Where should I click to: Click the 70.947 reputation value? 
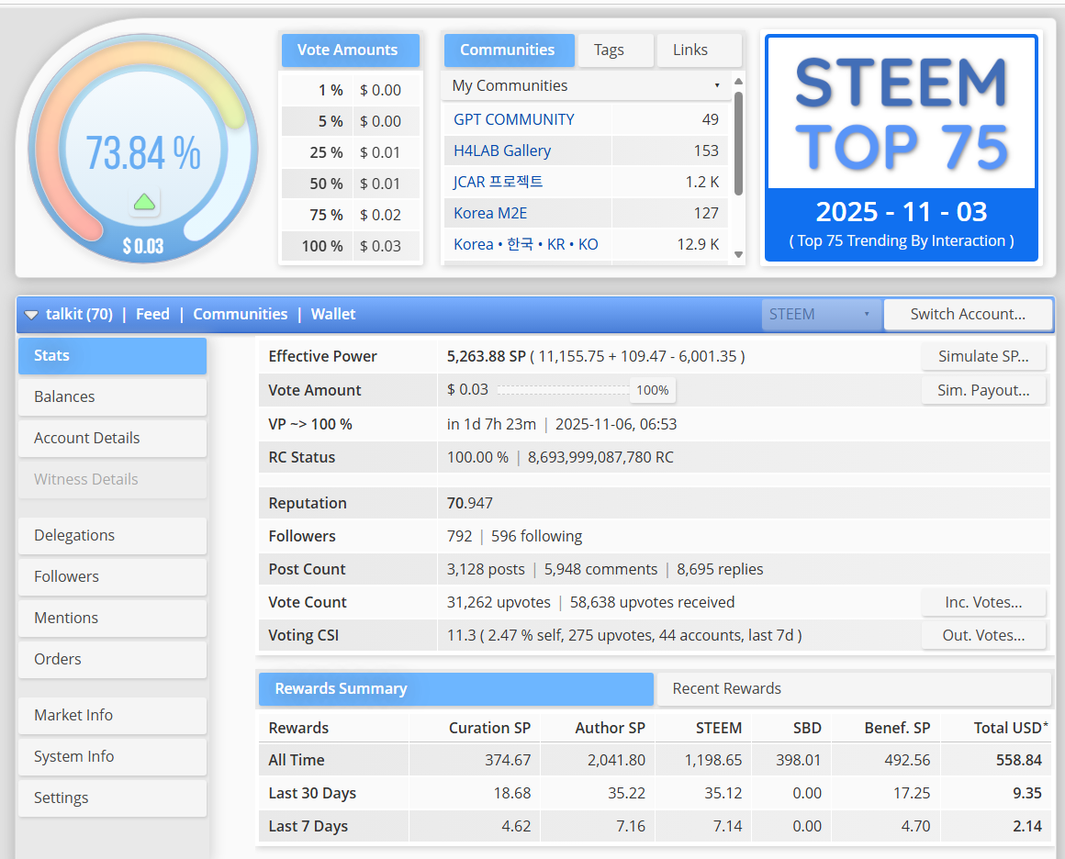point(470,503)
